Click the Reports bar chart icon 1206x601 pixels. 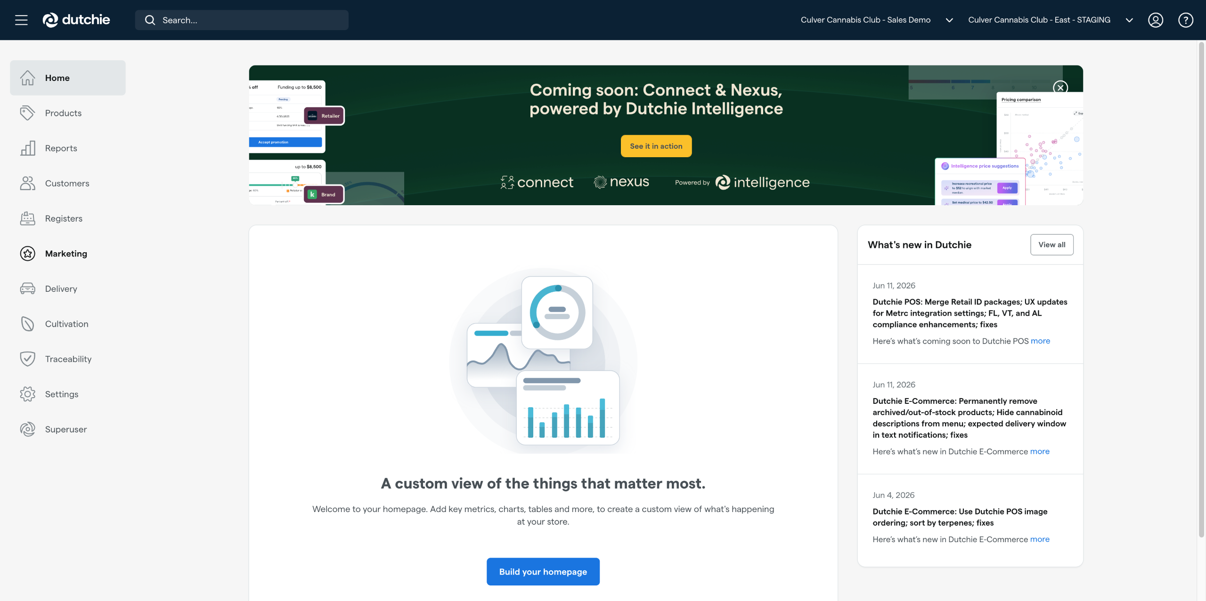click(28, 148)
